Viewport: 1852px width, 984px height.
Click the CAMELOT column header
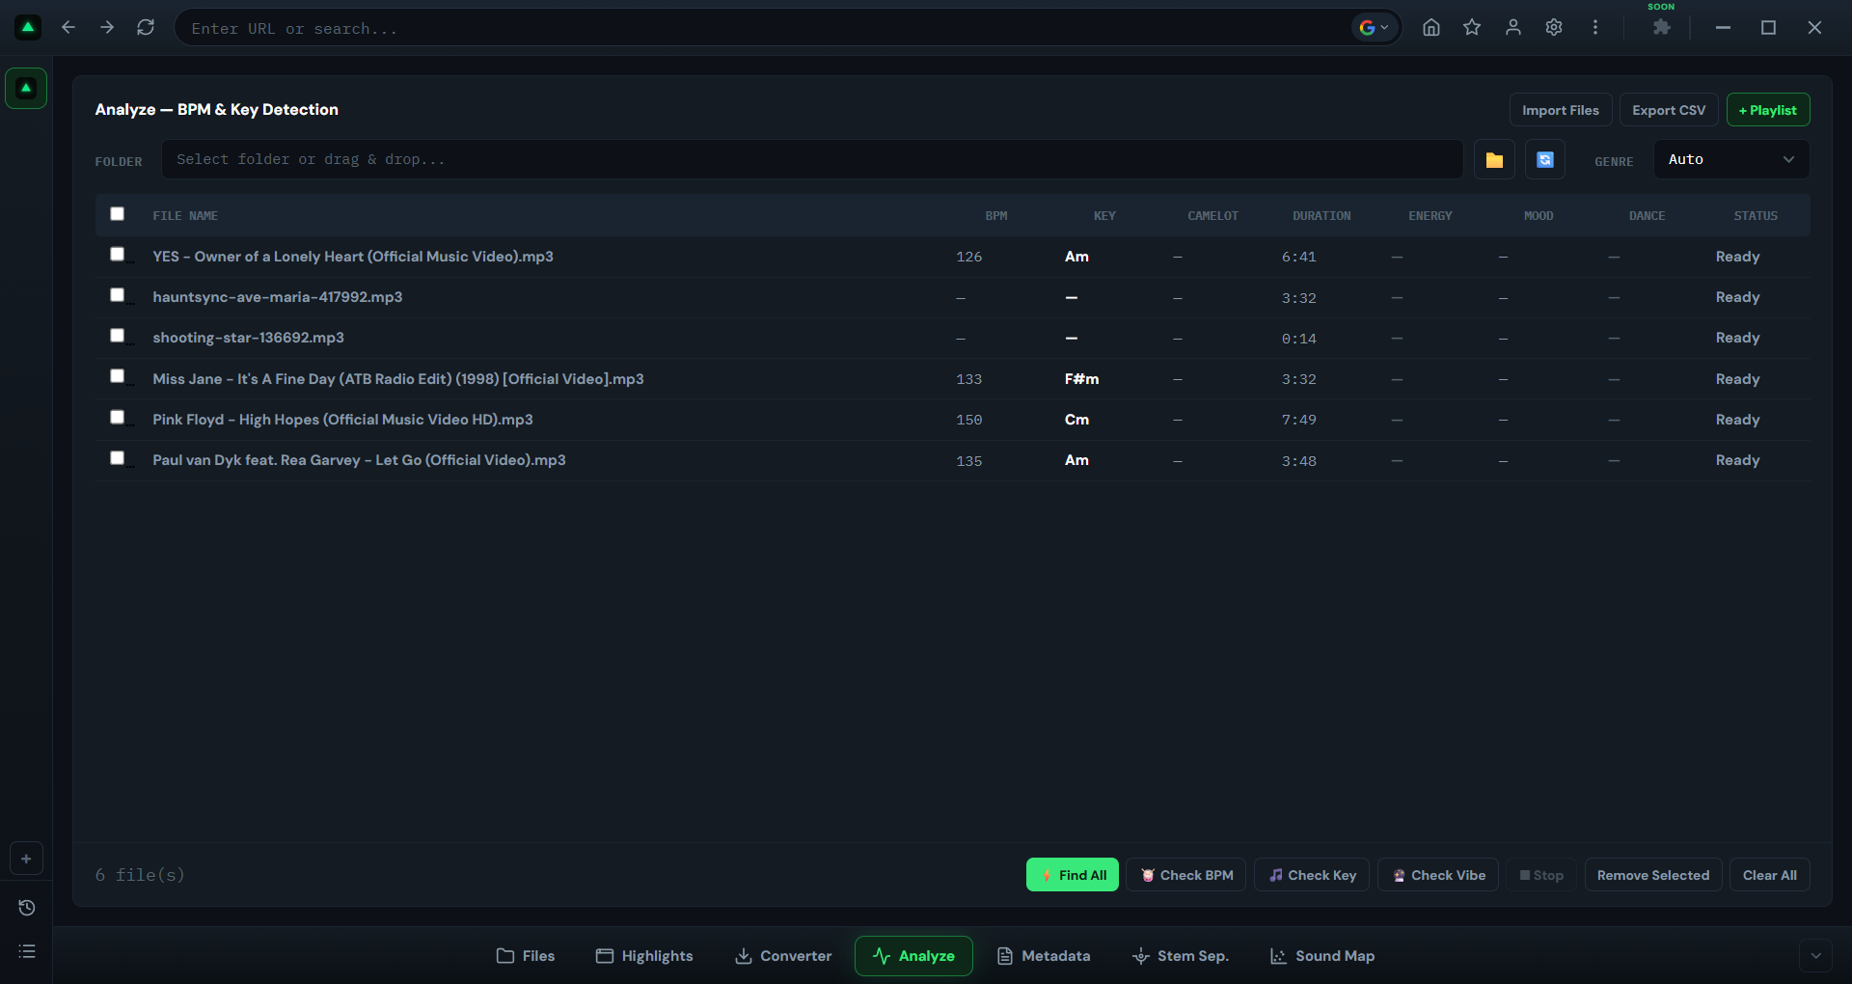point(1212,216)
